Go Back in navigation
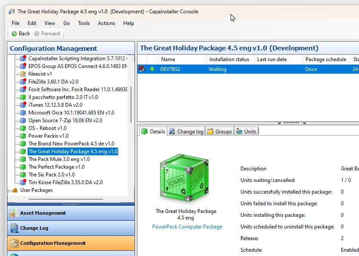Screen dimensions: 359x256 click(21, 34)
